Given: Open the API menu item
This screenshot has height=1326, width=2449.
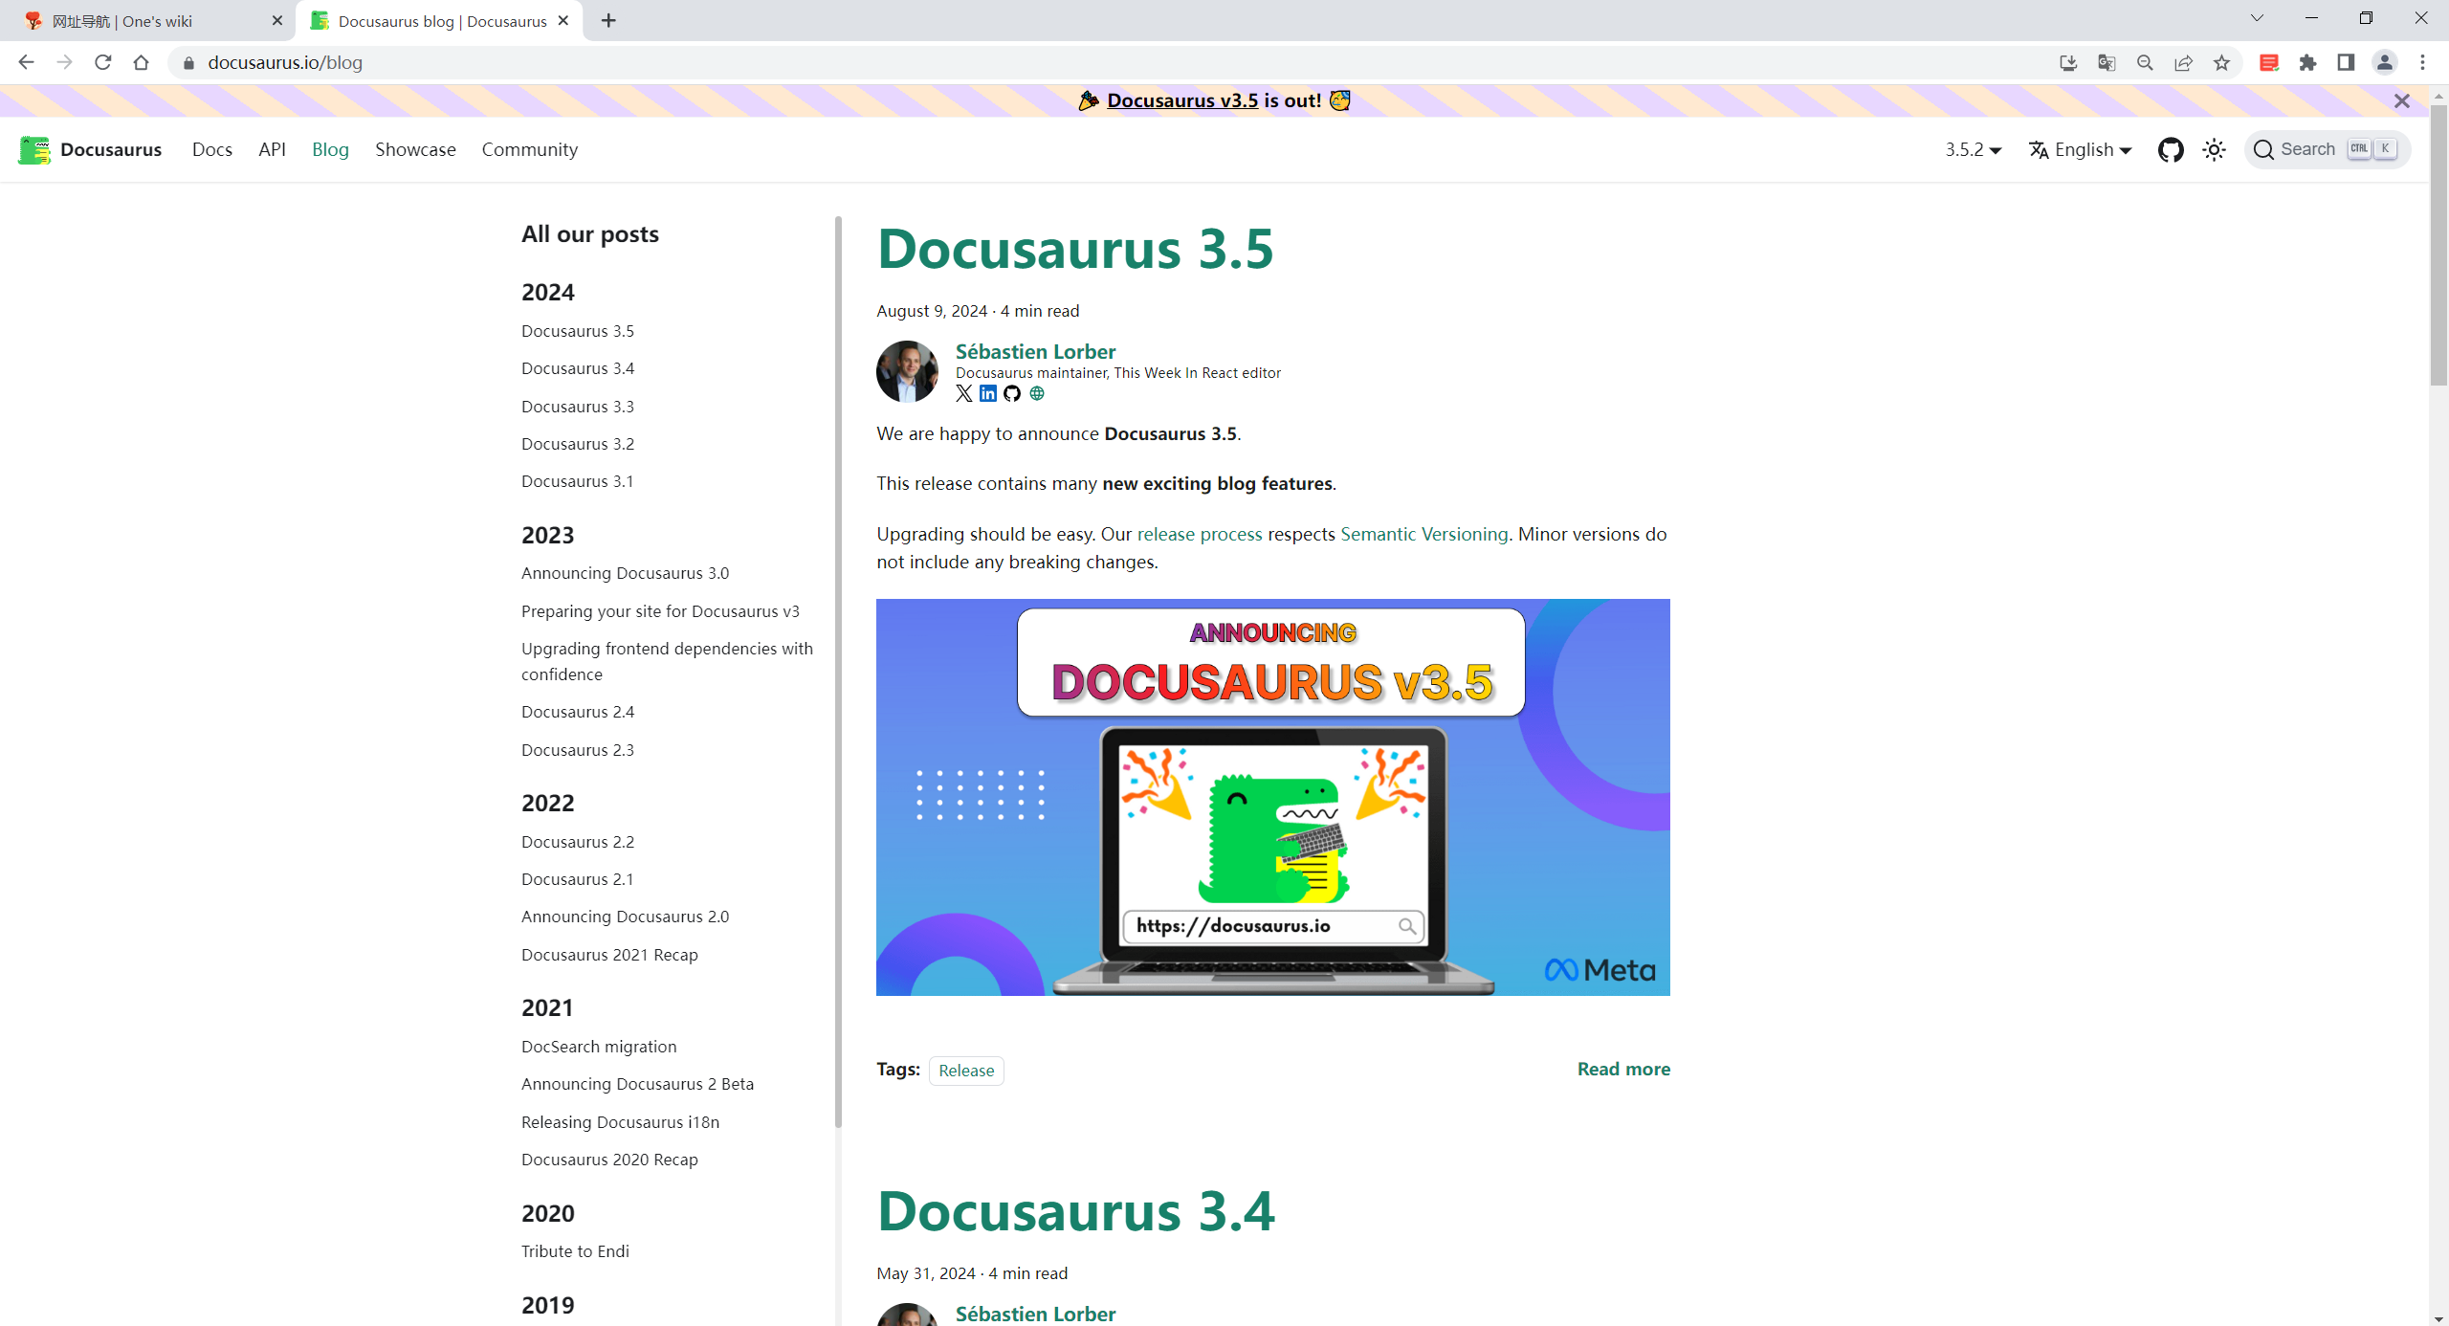Looking at the screenshot, I should pos(272,149).
